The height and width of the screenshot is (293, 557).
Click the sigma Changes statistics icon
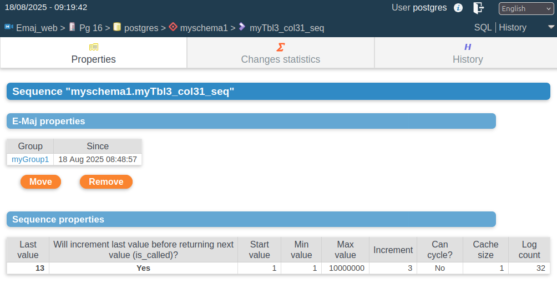281,47
